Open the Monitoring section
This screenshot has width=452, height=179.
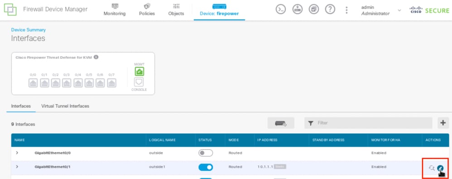tap(115, 10)
